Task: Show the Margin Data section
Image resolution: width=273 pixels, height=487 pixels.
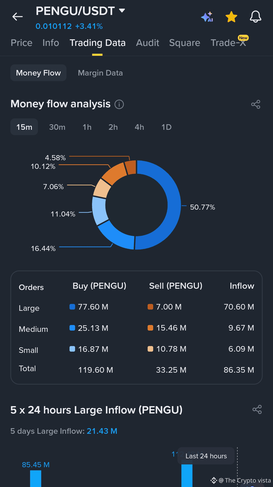Action: pos(100,73)
